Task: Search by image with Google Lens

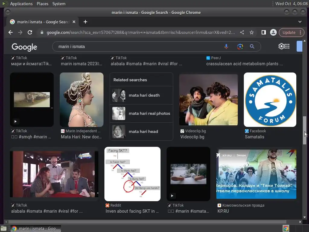Action: 240,47
